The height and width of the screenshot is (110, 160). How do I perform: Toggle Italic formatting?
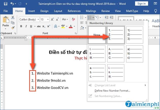click(26, 26)
